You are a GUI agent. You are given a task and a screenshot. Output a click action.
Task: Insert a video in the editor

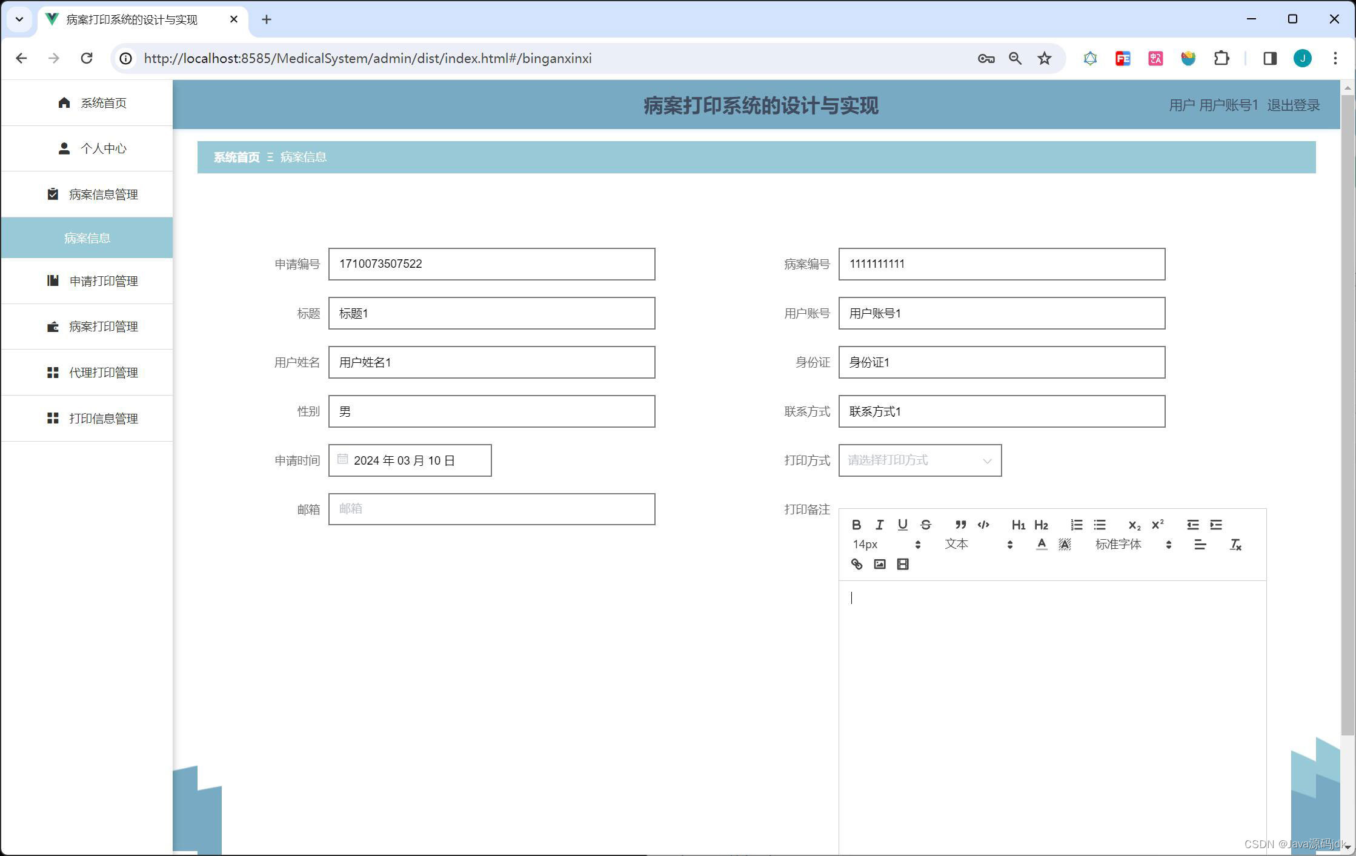point(902,564)
